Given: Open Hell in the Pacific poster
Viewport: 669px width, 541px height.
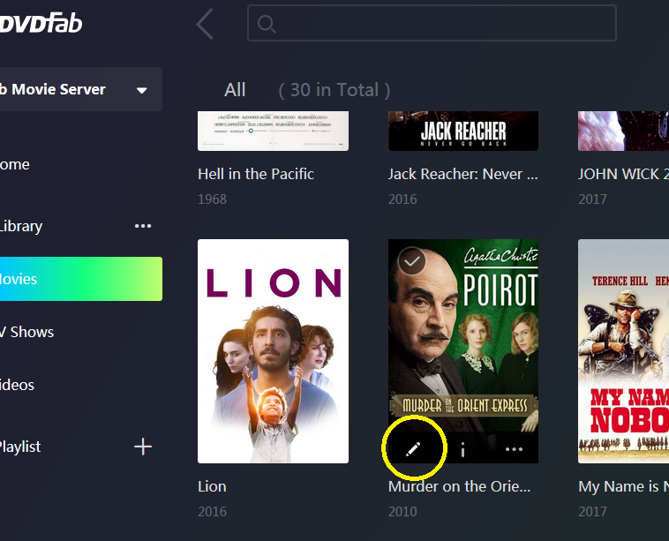Looking at the screenshot, I should tap(273, 131).
